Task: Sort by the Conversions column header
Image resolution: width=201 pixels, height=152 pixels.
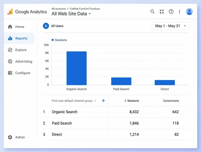Action: (x=171, y=101)
